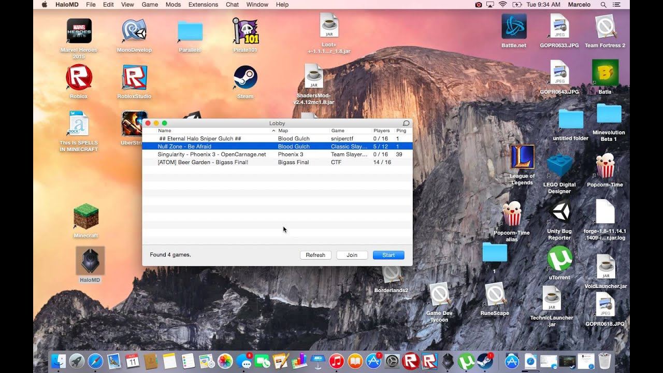Open System Preferences in the Dock
663x373 pixels.
point(392,361)
